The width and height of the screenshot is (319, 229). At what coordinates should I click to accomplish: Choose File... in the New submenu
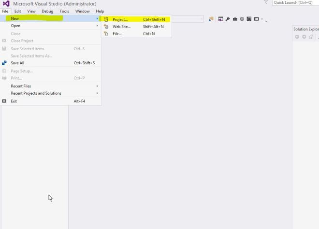pyautogui.click(x=117, y=34)
